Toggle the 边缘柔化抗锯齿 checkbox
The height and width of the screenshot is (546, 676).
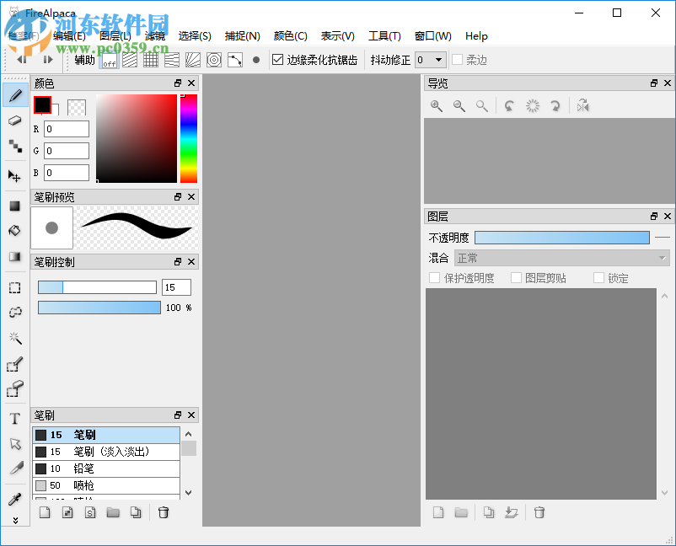click(278, 59)
